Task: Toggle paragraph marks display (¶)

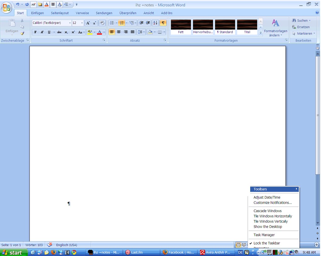Action: (163, 23)
